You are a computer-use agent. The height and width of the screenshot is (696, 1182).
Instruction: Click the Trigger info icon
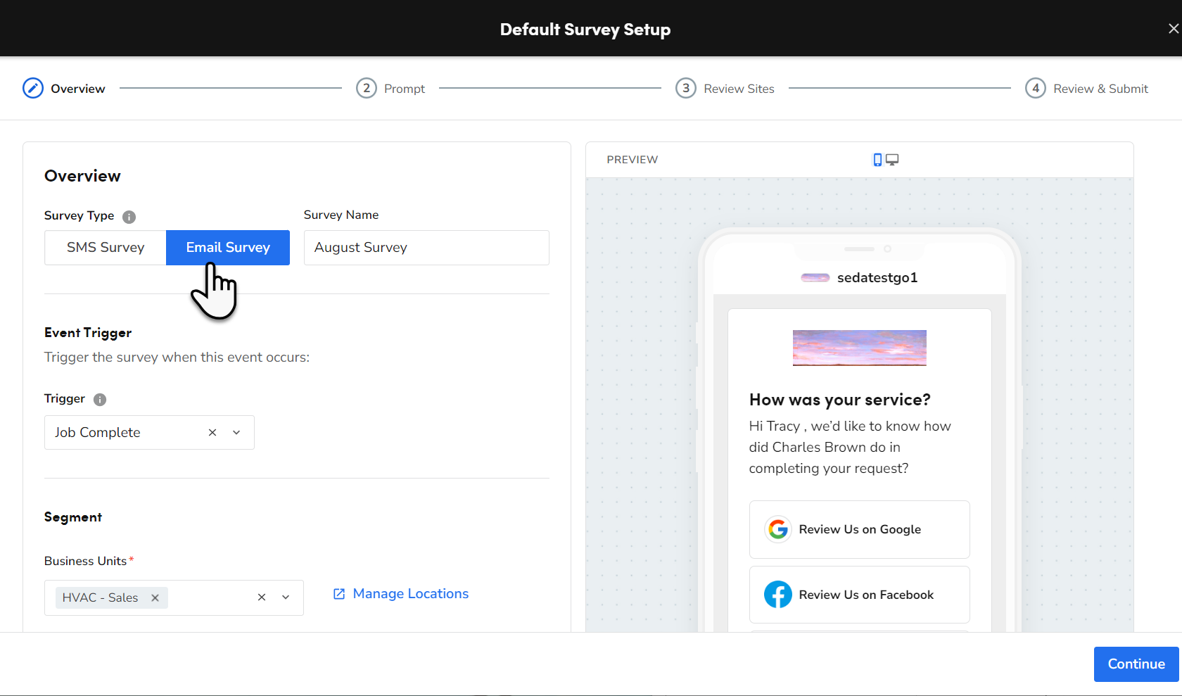(100, 399)
